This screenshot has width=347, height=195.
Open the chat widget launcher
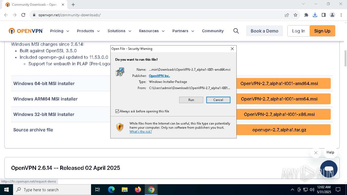[329, 169]
